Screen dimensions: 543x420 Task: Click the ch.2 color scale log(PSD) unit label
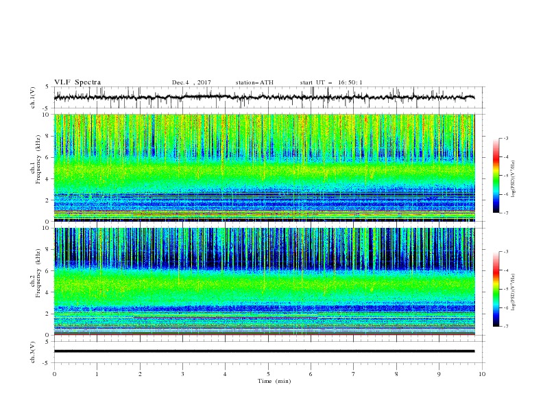[514, 292]
